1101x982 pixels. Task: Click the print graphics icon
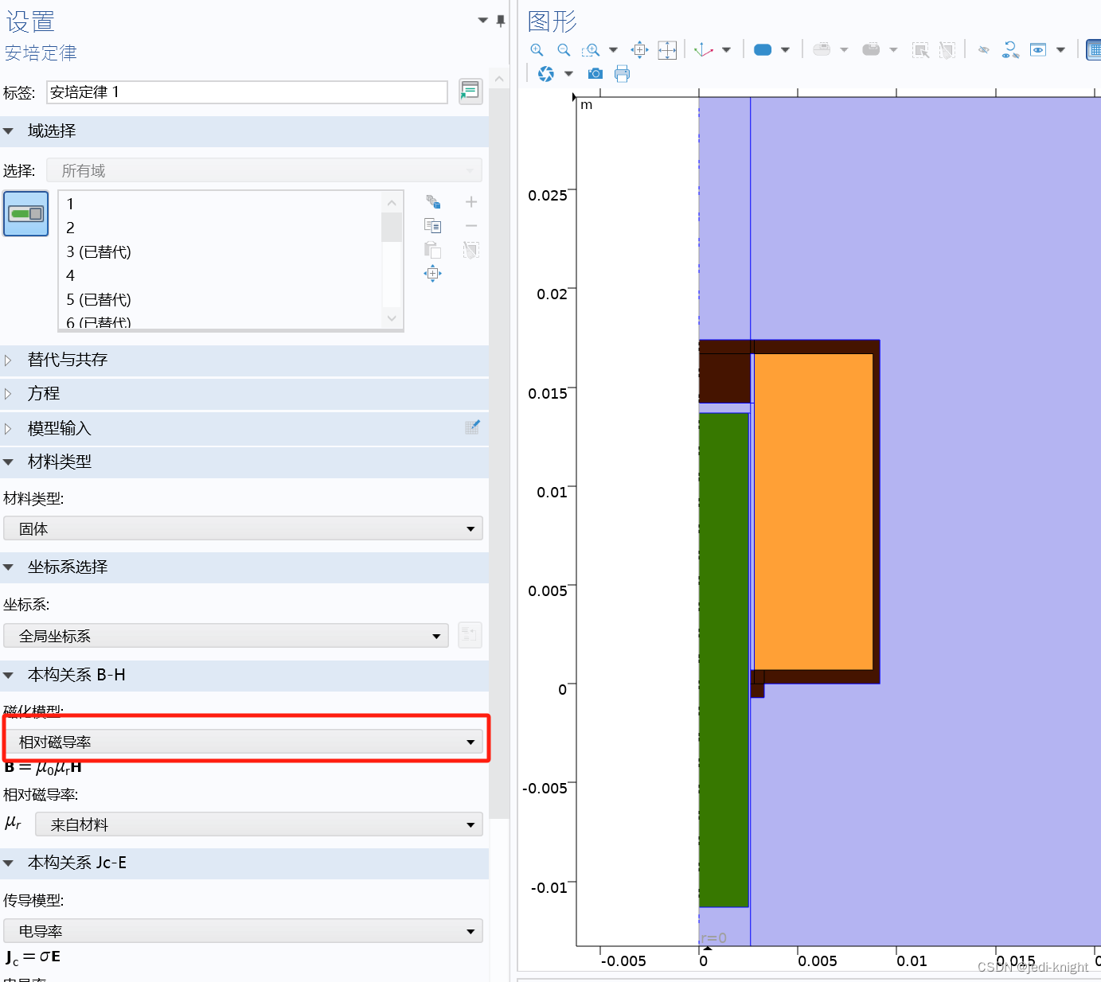622,74
